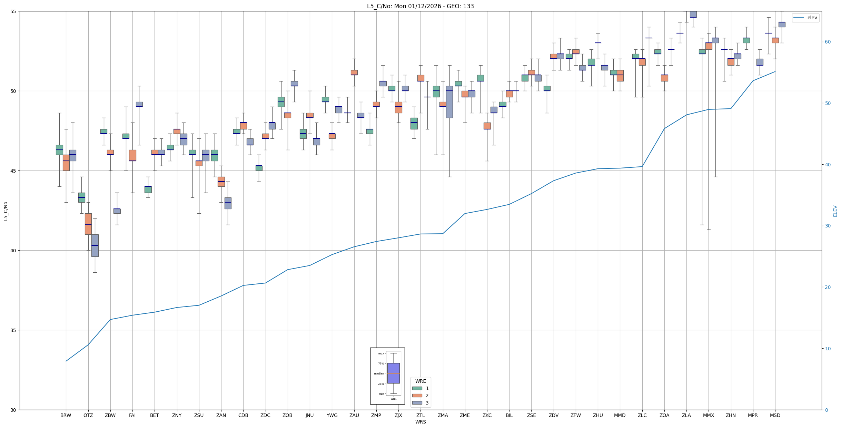The image size is (841, 428).
Task: Click the green WRE 1 legend swatch
Action: pos(417,388)
